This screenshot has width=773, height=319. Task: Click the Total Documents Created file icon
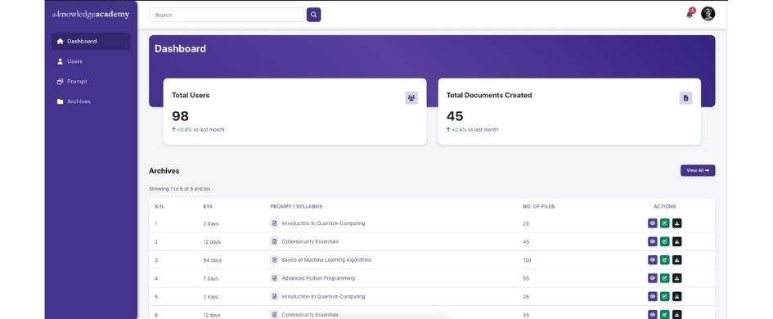pos(685,98)
